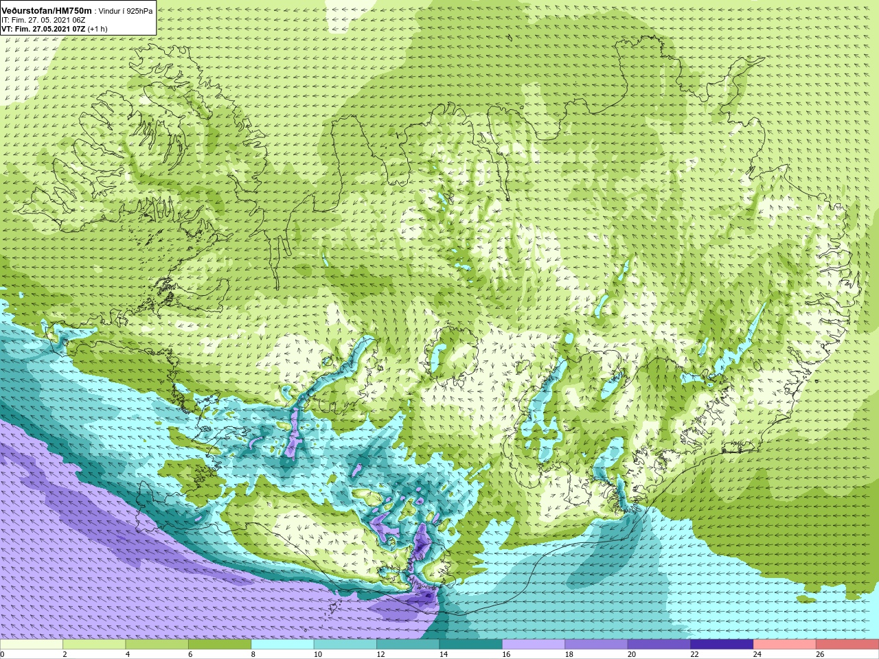Click the purple legend swatch between 18 and 20
This screenshot has width=879, height=659.
coord(596,645)
